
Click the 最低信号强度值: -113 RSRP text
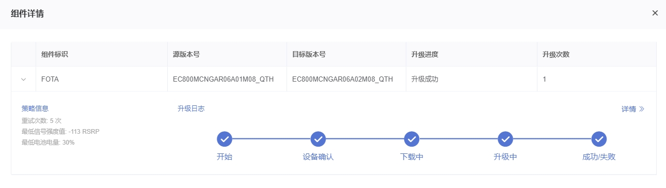coord(60,131)
